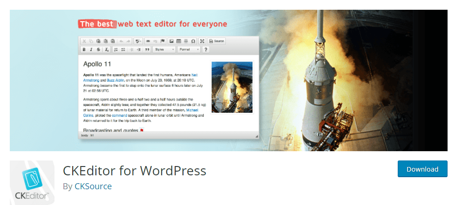The image size is (462, 205).
Task: Click the Special Character omega icon
Action: (x=193, y=41)
